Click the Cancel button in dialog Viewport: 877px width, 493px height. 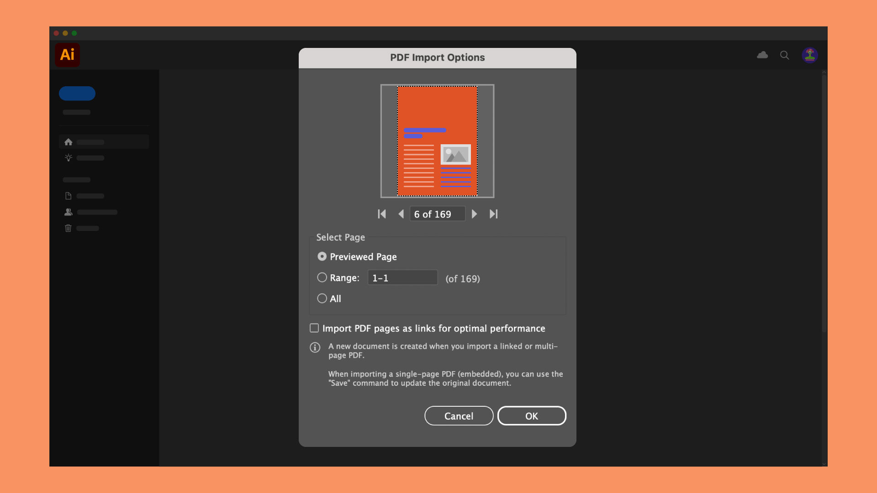point(459,415)
